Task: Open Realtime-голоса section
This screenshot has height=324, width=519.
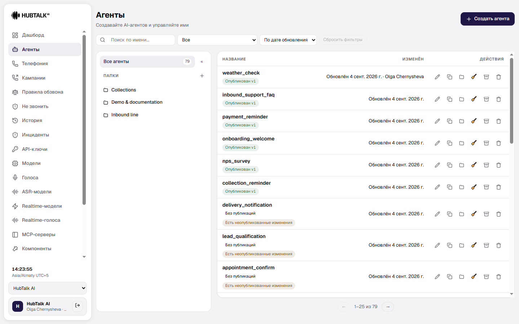Action: tap(45, 220)
